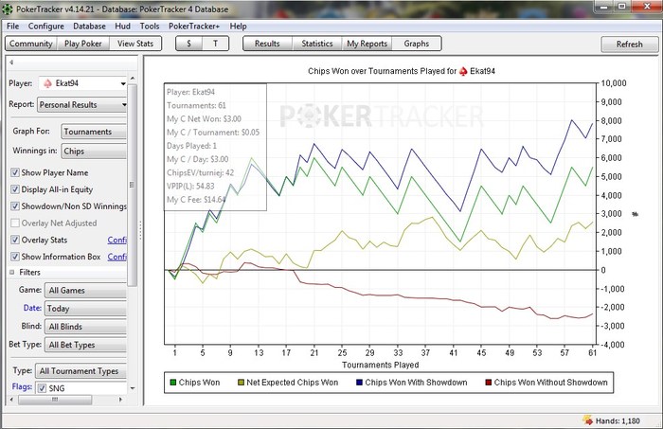This screenshot has height=429, width=663.
Task: Open Overlay Stats Configure link
Action: tap(117, 240)
